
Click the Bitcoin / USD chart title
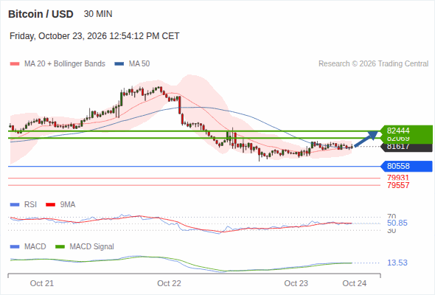41,14
